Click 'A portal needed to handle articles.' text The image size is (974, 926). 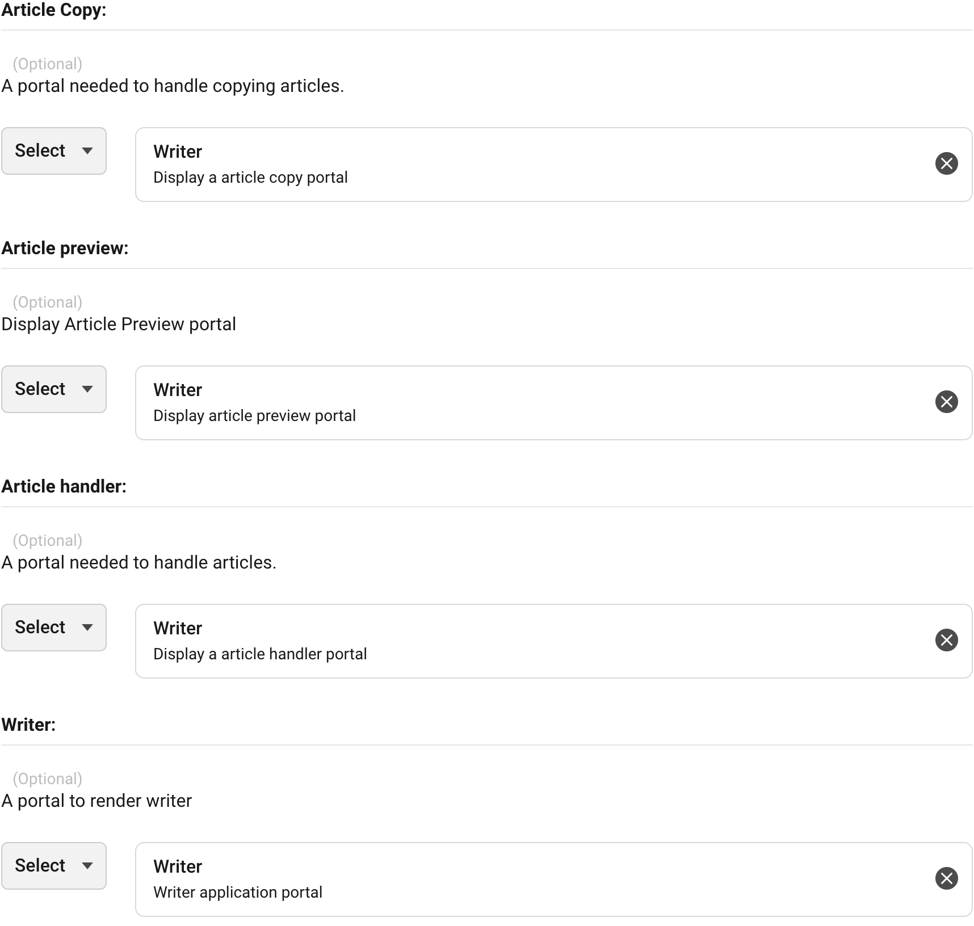[x=139, y=562]
